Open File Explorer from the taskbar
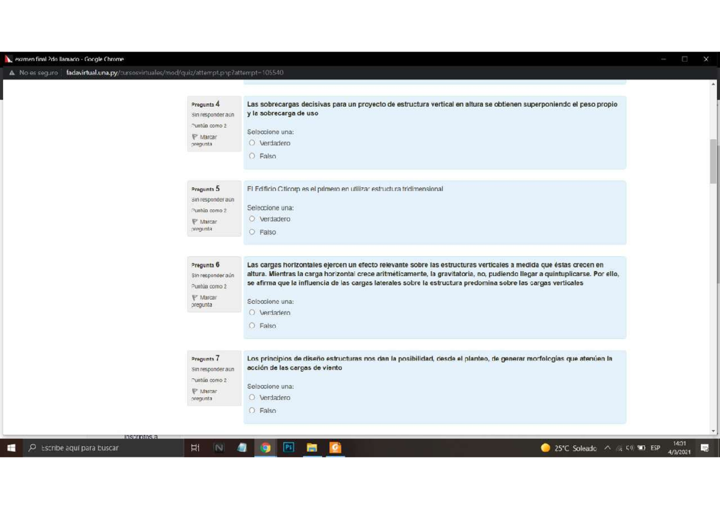The width and height of the screenshot is (720, 509). [x=311, y=447]
